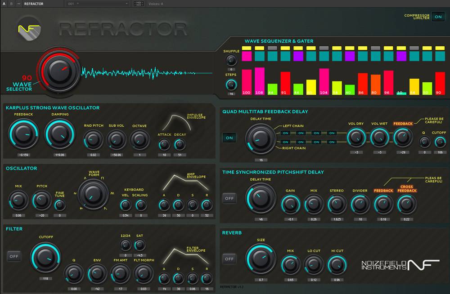Click the Filter Envelope shape graphic
The height and width of the screenshot is (294, 450).
tap(186, 256)
